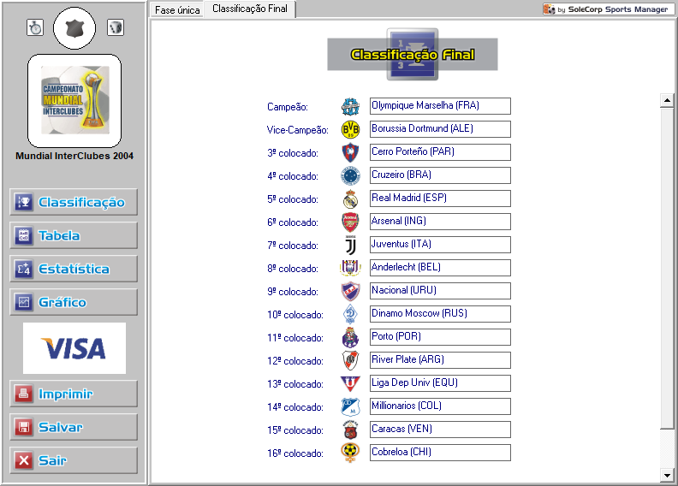
Task: Click the River Plate (ARG) field
Action: [440, 360]
